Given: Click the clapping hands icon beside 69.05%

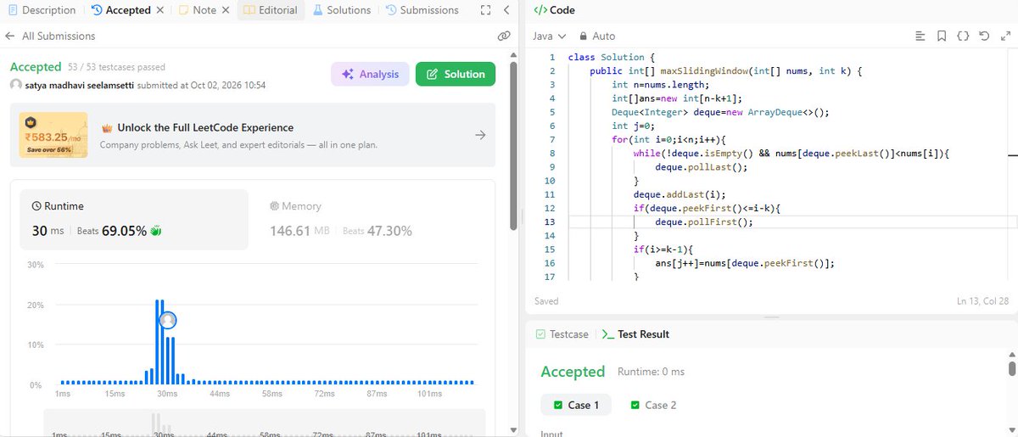Looking at the screenshot, I should click(156, 231).
